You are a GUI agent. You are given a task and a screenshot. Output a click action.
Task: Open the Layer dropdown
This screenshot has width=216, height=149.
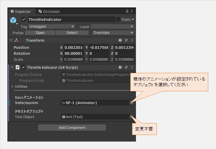click(x=112, y=26)
